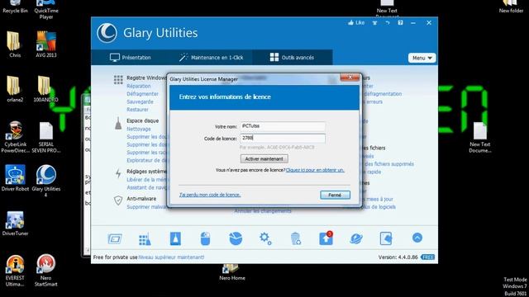Click the undo arrow icon in title bar
Image resolution: width=529 pixels, height=297 pixels.
point(388,22)
